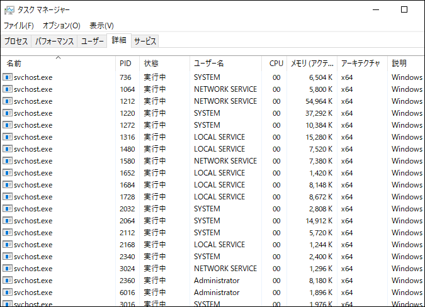The width and height of the screenshot is (425, 307).
Task: Click the process icon for PID 3024
Action: pos(8,268)
